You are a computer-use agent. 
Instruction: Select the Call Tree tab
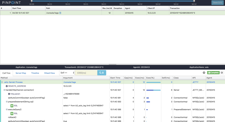pos(6,73)
